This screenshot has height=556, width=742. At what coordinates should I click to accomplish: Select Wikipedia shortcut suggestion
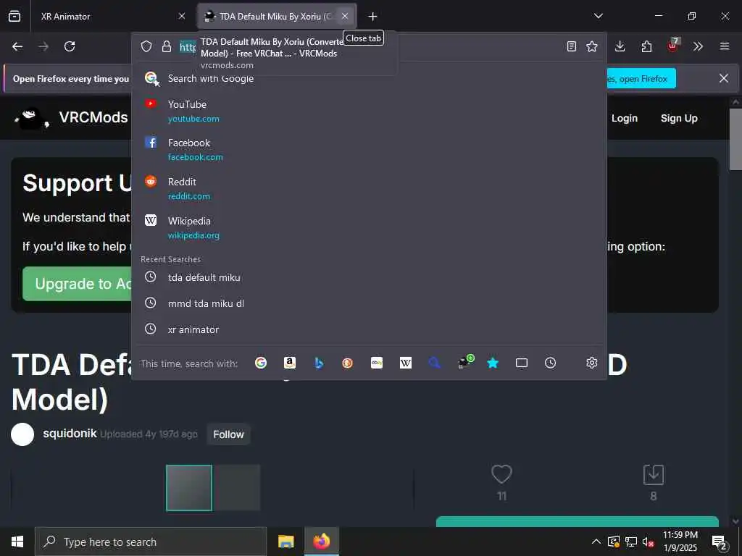tap(369, 227)
